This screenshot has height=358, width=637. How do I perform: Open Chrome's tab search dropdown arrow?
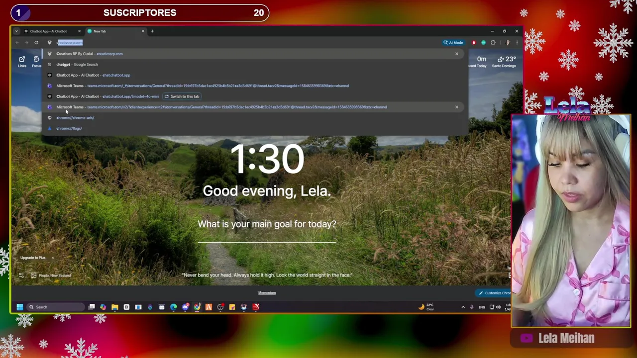16,31
